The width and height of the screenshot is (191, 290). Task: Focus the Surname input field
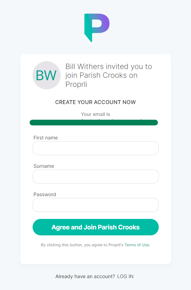tap(95, 177)
